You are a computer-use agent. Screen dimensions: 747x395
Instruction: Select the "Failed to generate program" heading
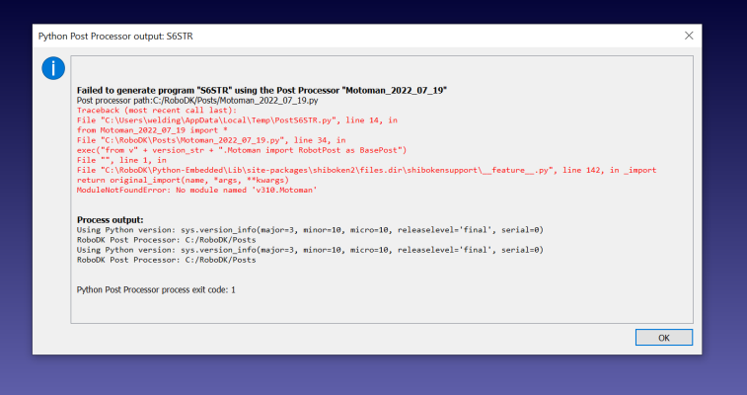click(261, 90)
